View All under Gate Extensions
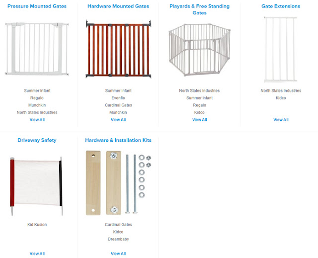This screenshot has width=318, height=258. point(281,120)
